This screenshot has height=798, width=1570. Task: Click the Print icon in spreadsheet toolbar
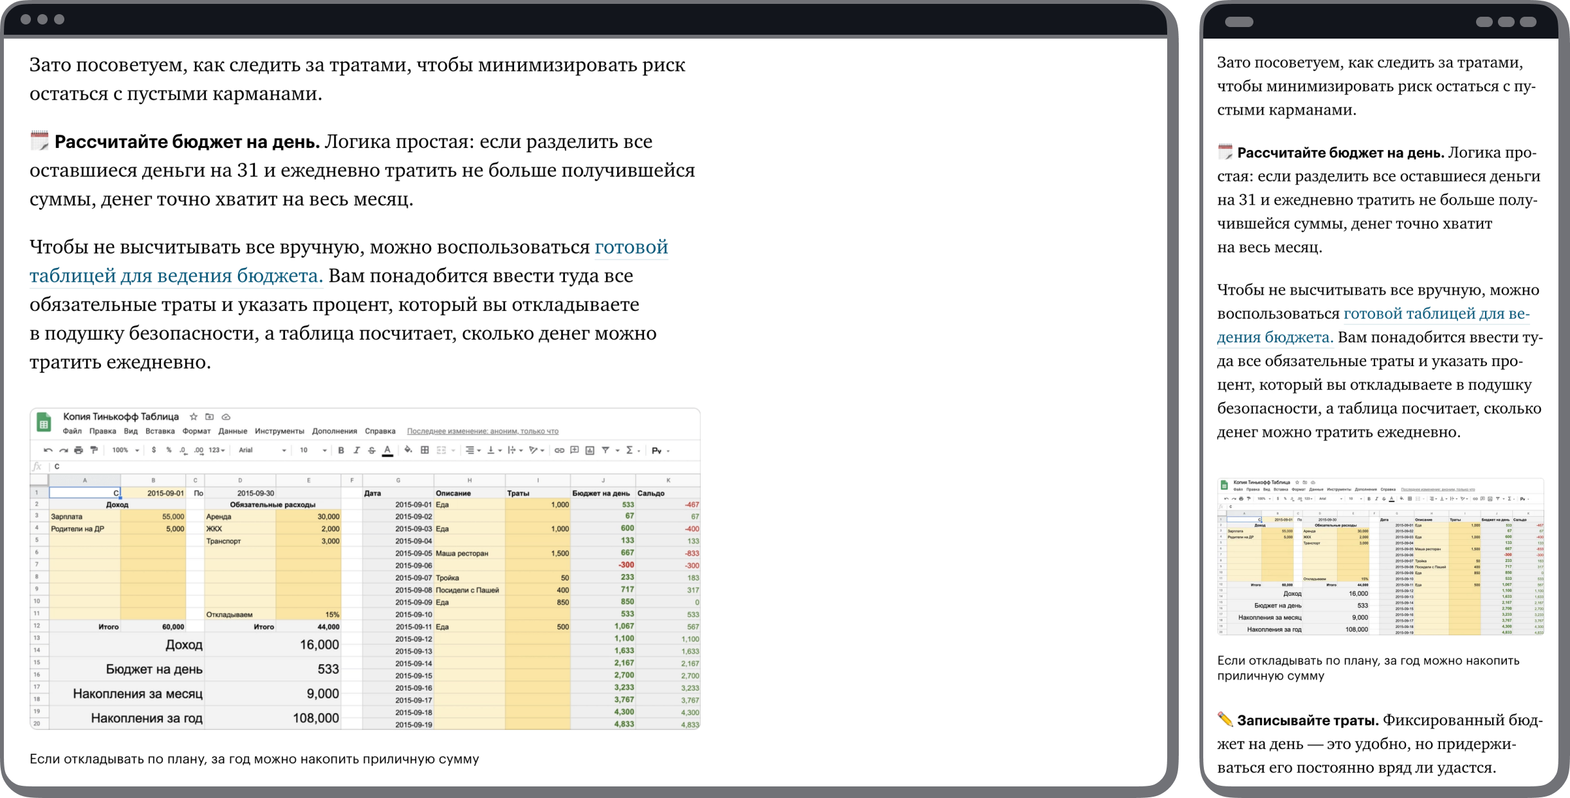78,450
